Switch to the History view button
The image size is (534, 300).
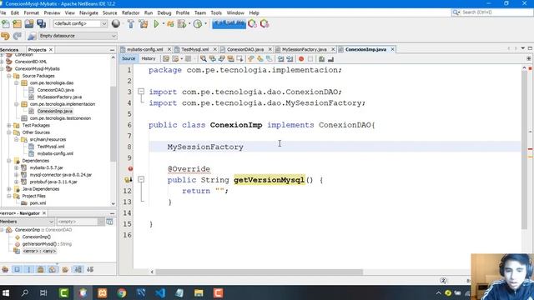149,58
